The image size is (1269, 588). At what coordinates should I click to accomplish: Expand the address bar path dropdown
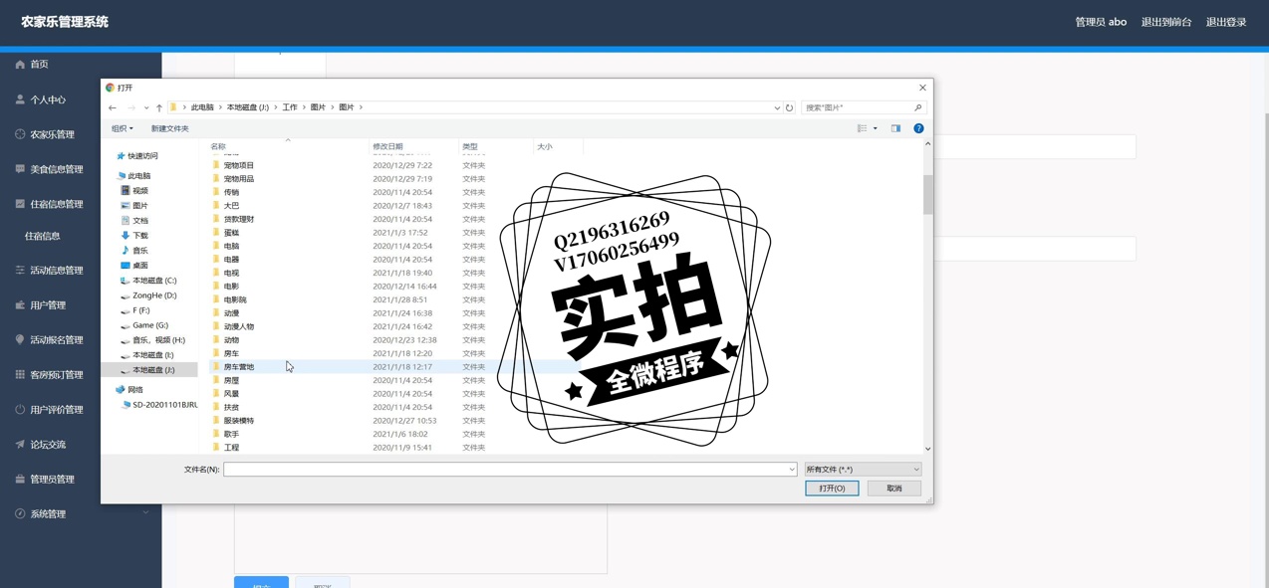[x=777, y=107]
